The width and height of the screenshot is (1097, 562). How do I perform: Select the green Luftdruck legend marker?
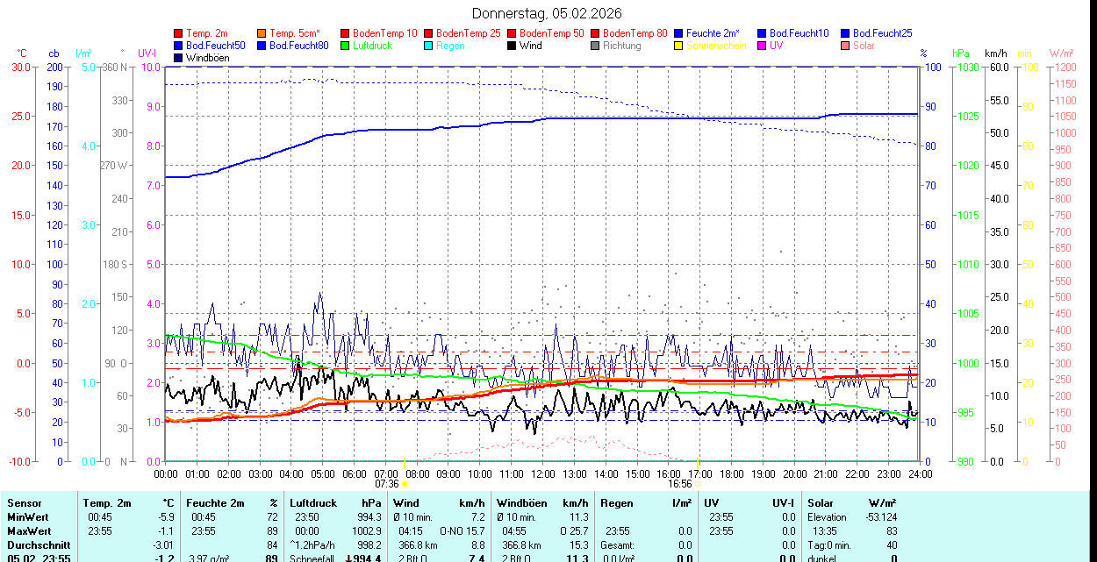tap(346, 46)
